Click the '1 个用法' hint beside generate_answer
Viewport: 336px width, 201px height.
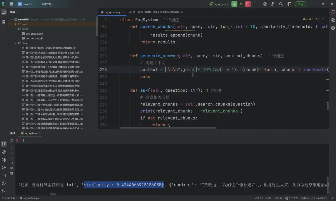coord(276,56)
